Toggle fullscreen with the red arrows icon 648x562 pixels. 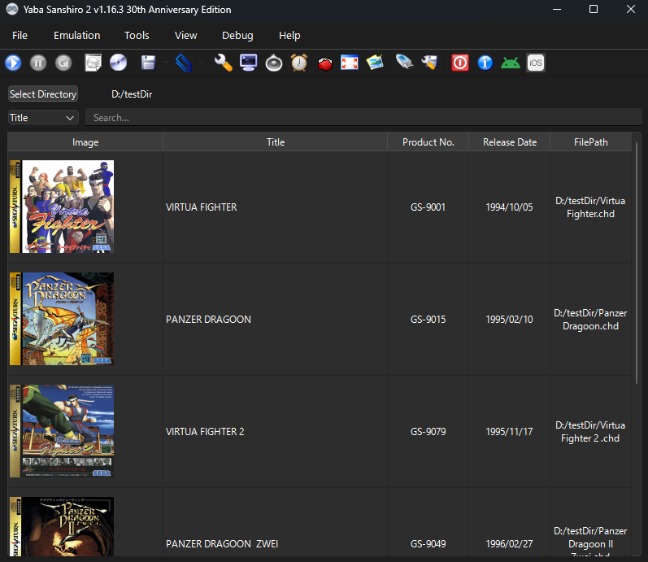349,63
